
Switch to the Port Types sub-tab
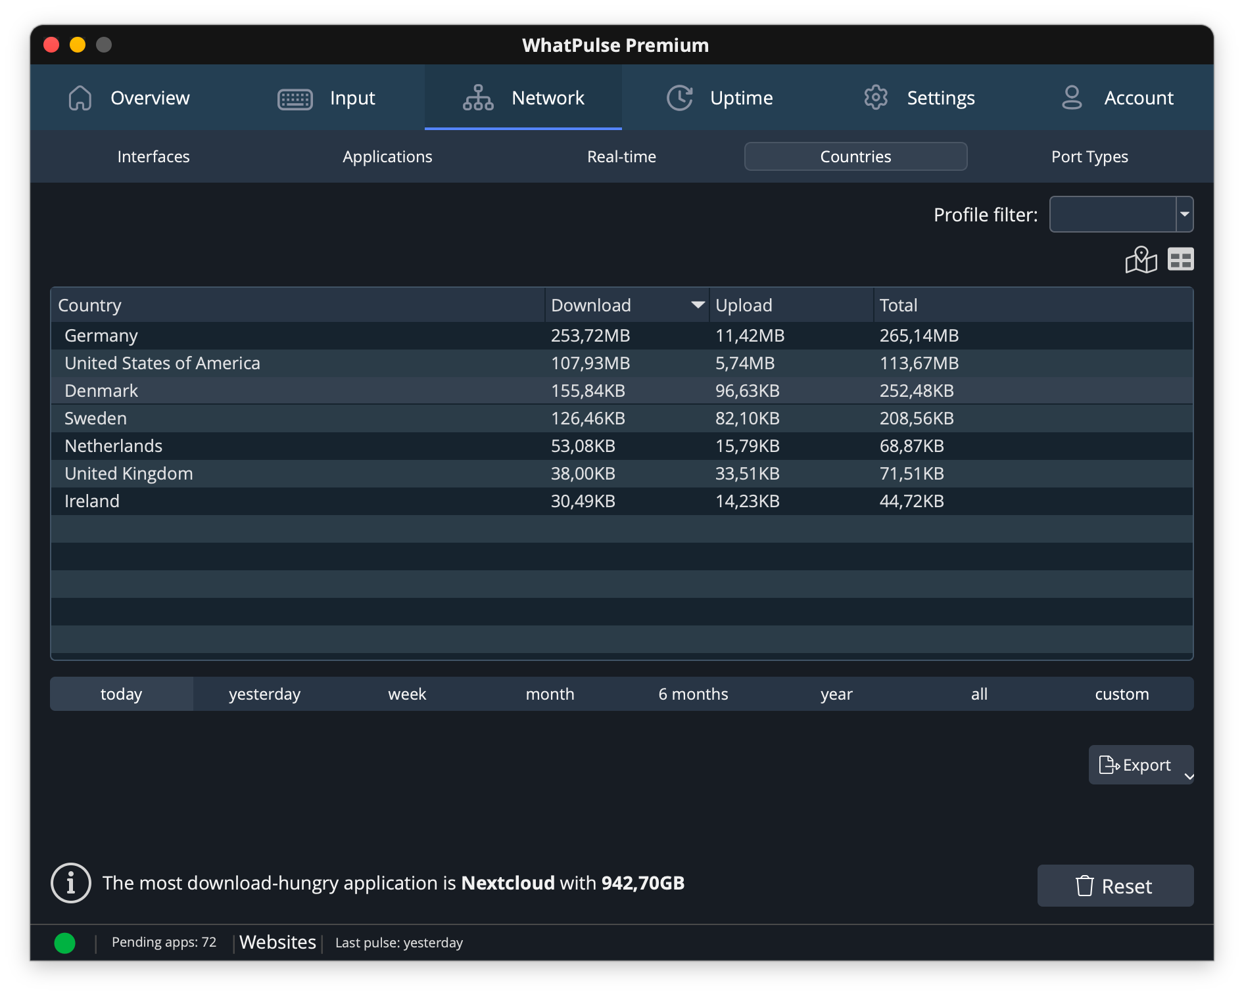[x=1089, y=156]
